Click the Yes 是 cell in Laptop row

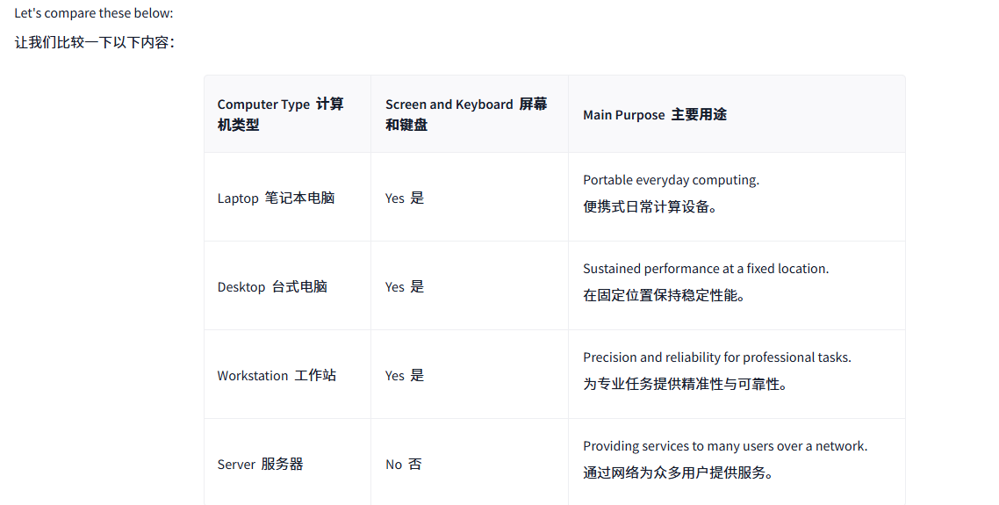point(470,197)
